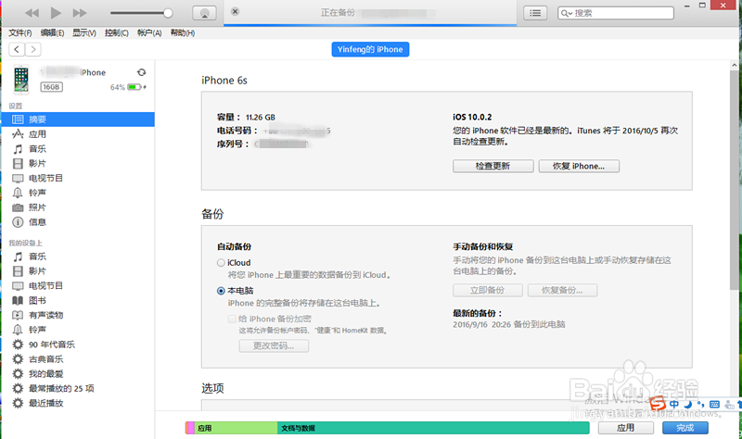
Task: Click the 更改密码... button
Action: [274, 345]
